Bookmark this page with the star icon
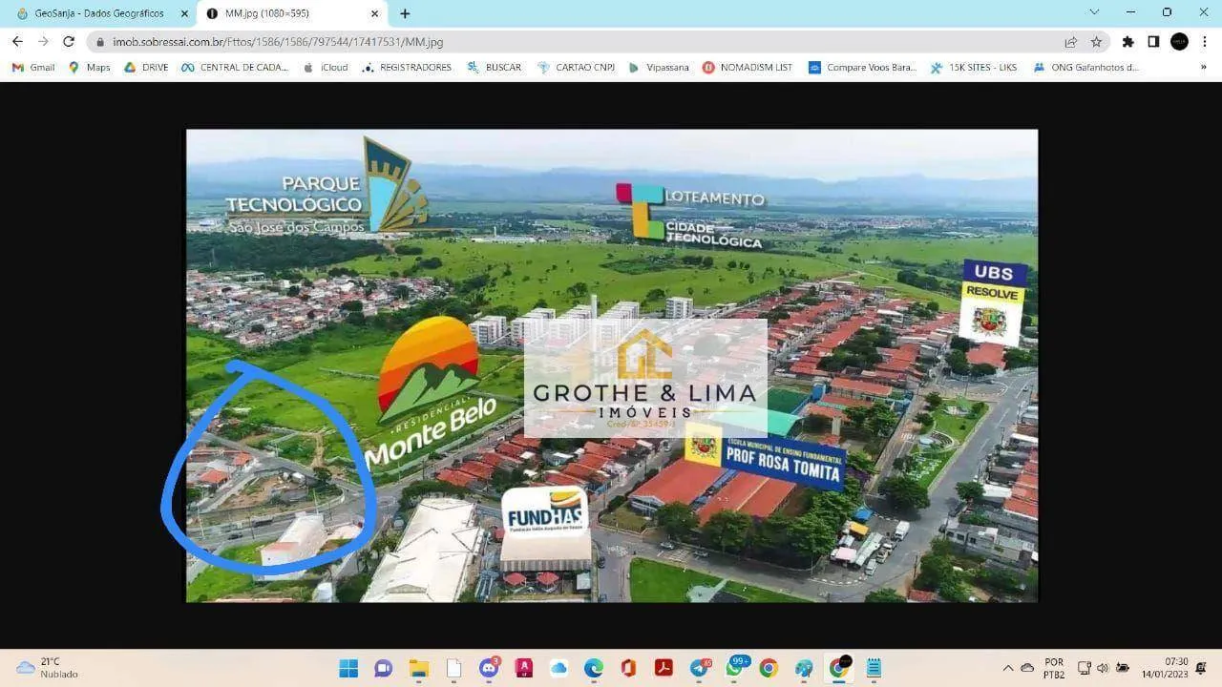 click(1097, 42)
